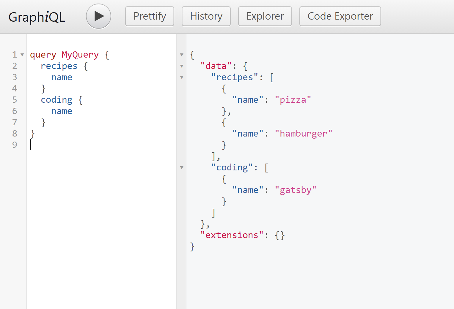Viewport: 454px width, 309px height.
Task: Click line number 5 in the gutter
Action: coord(15,100)
